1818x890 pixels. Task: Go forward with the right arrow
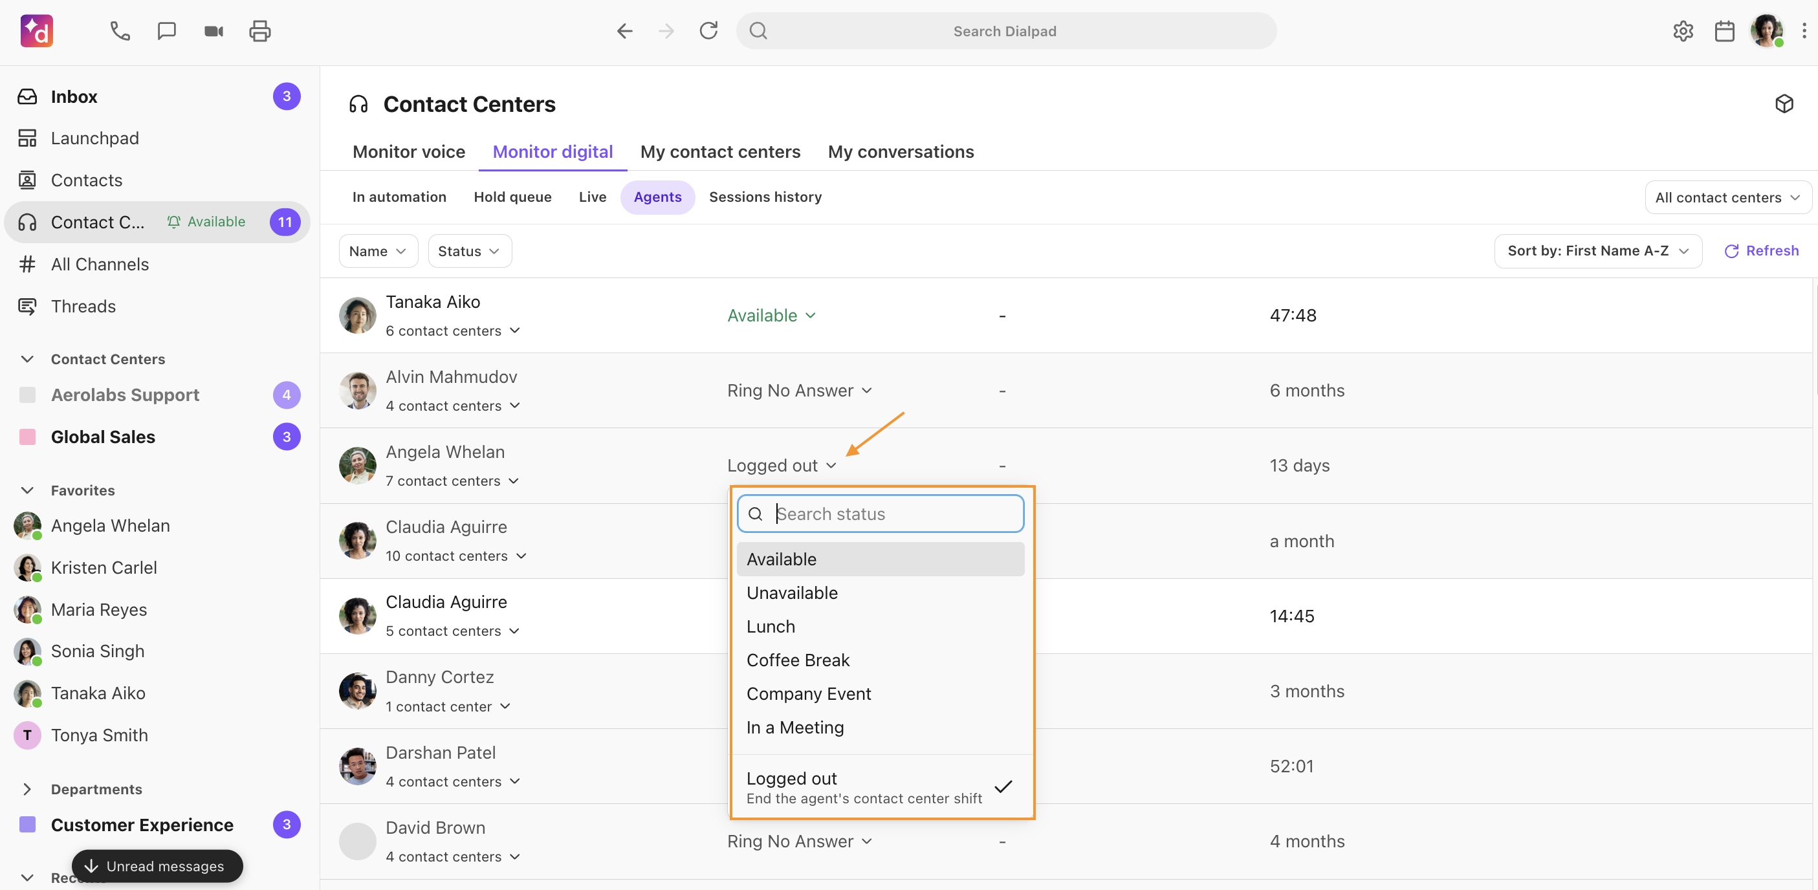pyautogui.click(x=666, y=31)
